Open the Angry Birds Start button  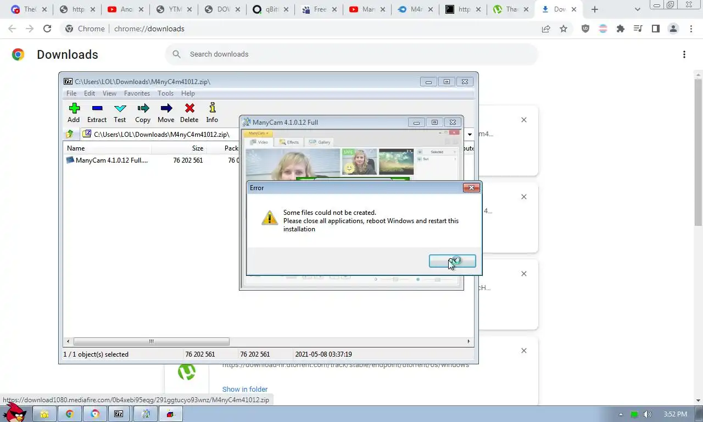coord(15,413)
